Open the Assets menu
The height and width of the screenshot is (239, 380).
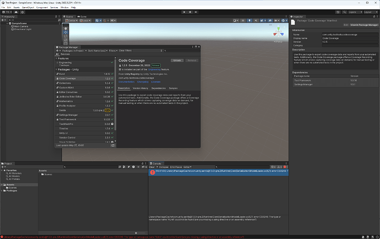pyautogui.click(x=17, y=8)
